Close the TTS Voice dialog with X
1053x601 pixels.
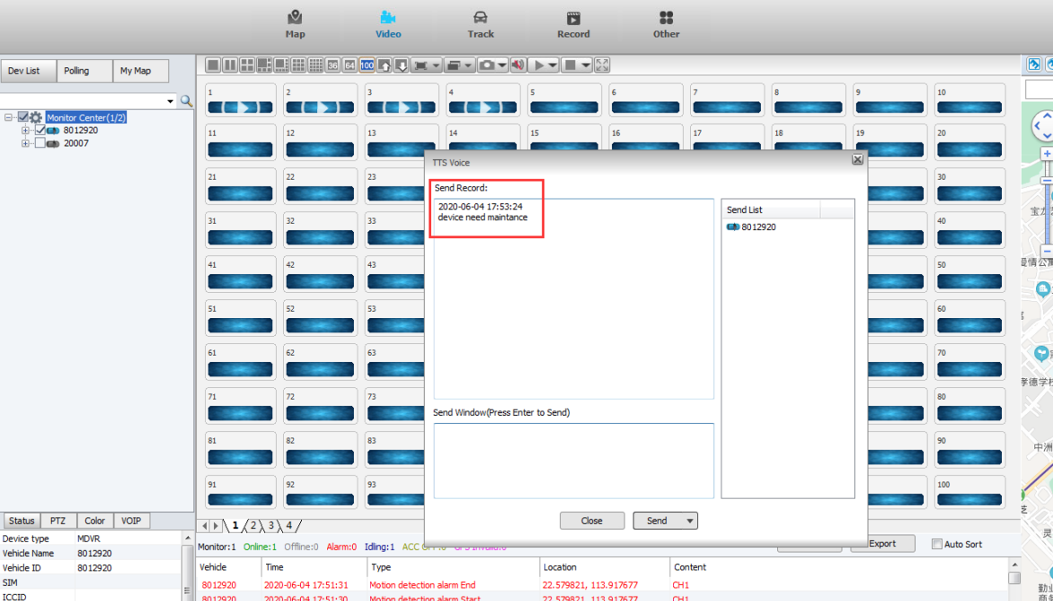[x=857, y=160]
